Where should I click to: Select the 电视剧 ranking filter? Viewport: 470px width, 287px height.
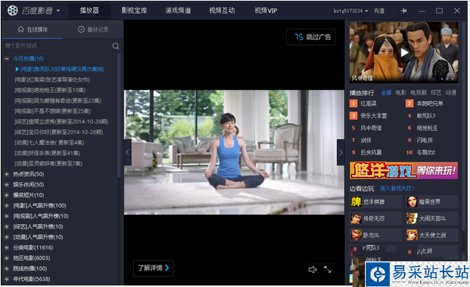click(x=418, y=93)
